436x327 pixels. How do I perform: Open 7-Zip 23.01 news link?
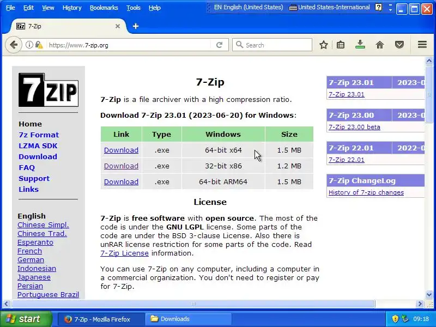(x=347, y=94)
